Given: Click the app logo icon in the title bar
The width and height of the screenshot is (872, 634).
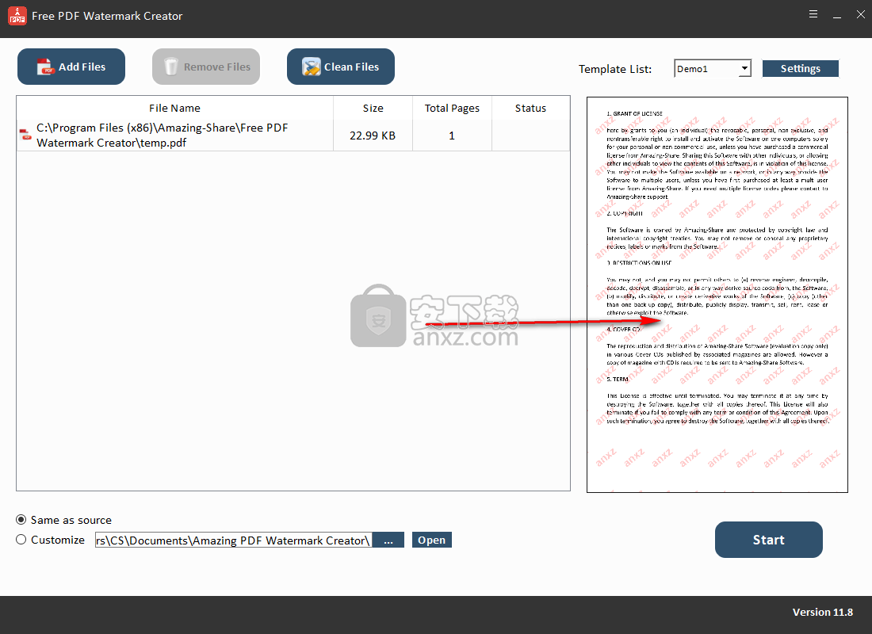Looking at the screenshot, I should point(17,16).
